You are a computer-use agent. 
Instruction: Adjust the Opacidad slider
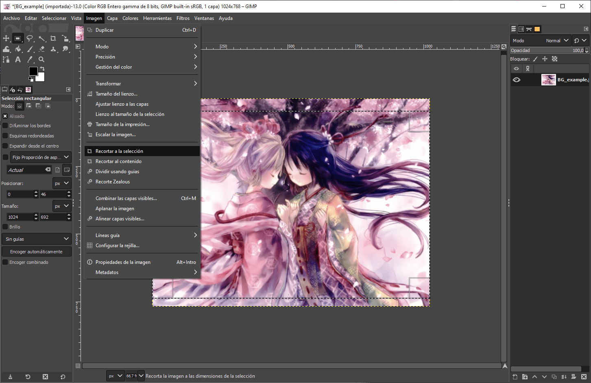click(x=550, y=50)
